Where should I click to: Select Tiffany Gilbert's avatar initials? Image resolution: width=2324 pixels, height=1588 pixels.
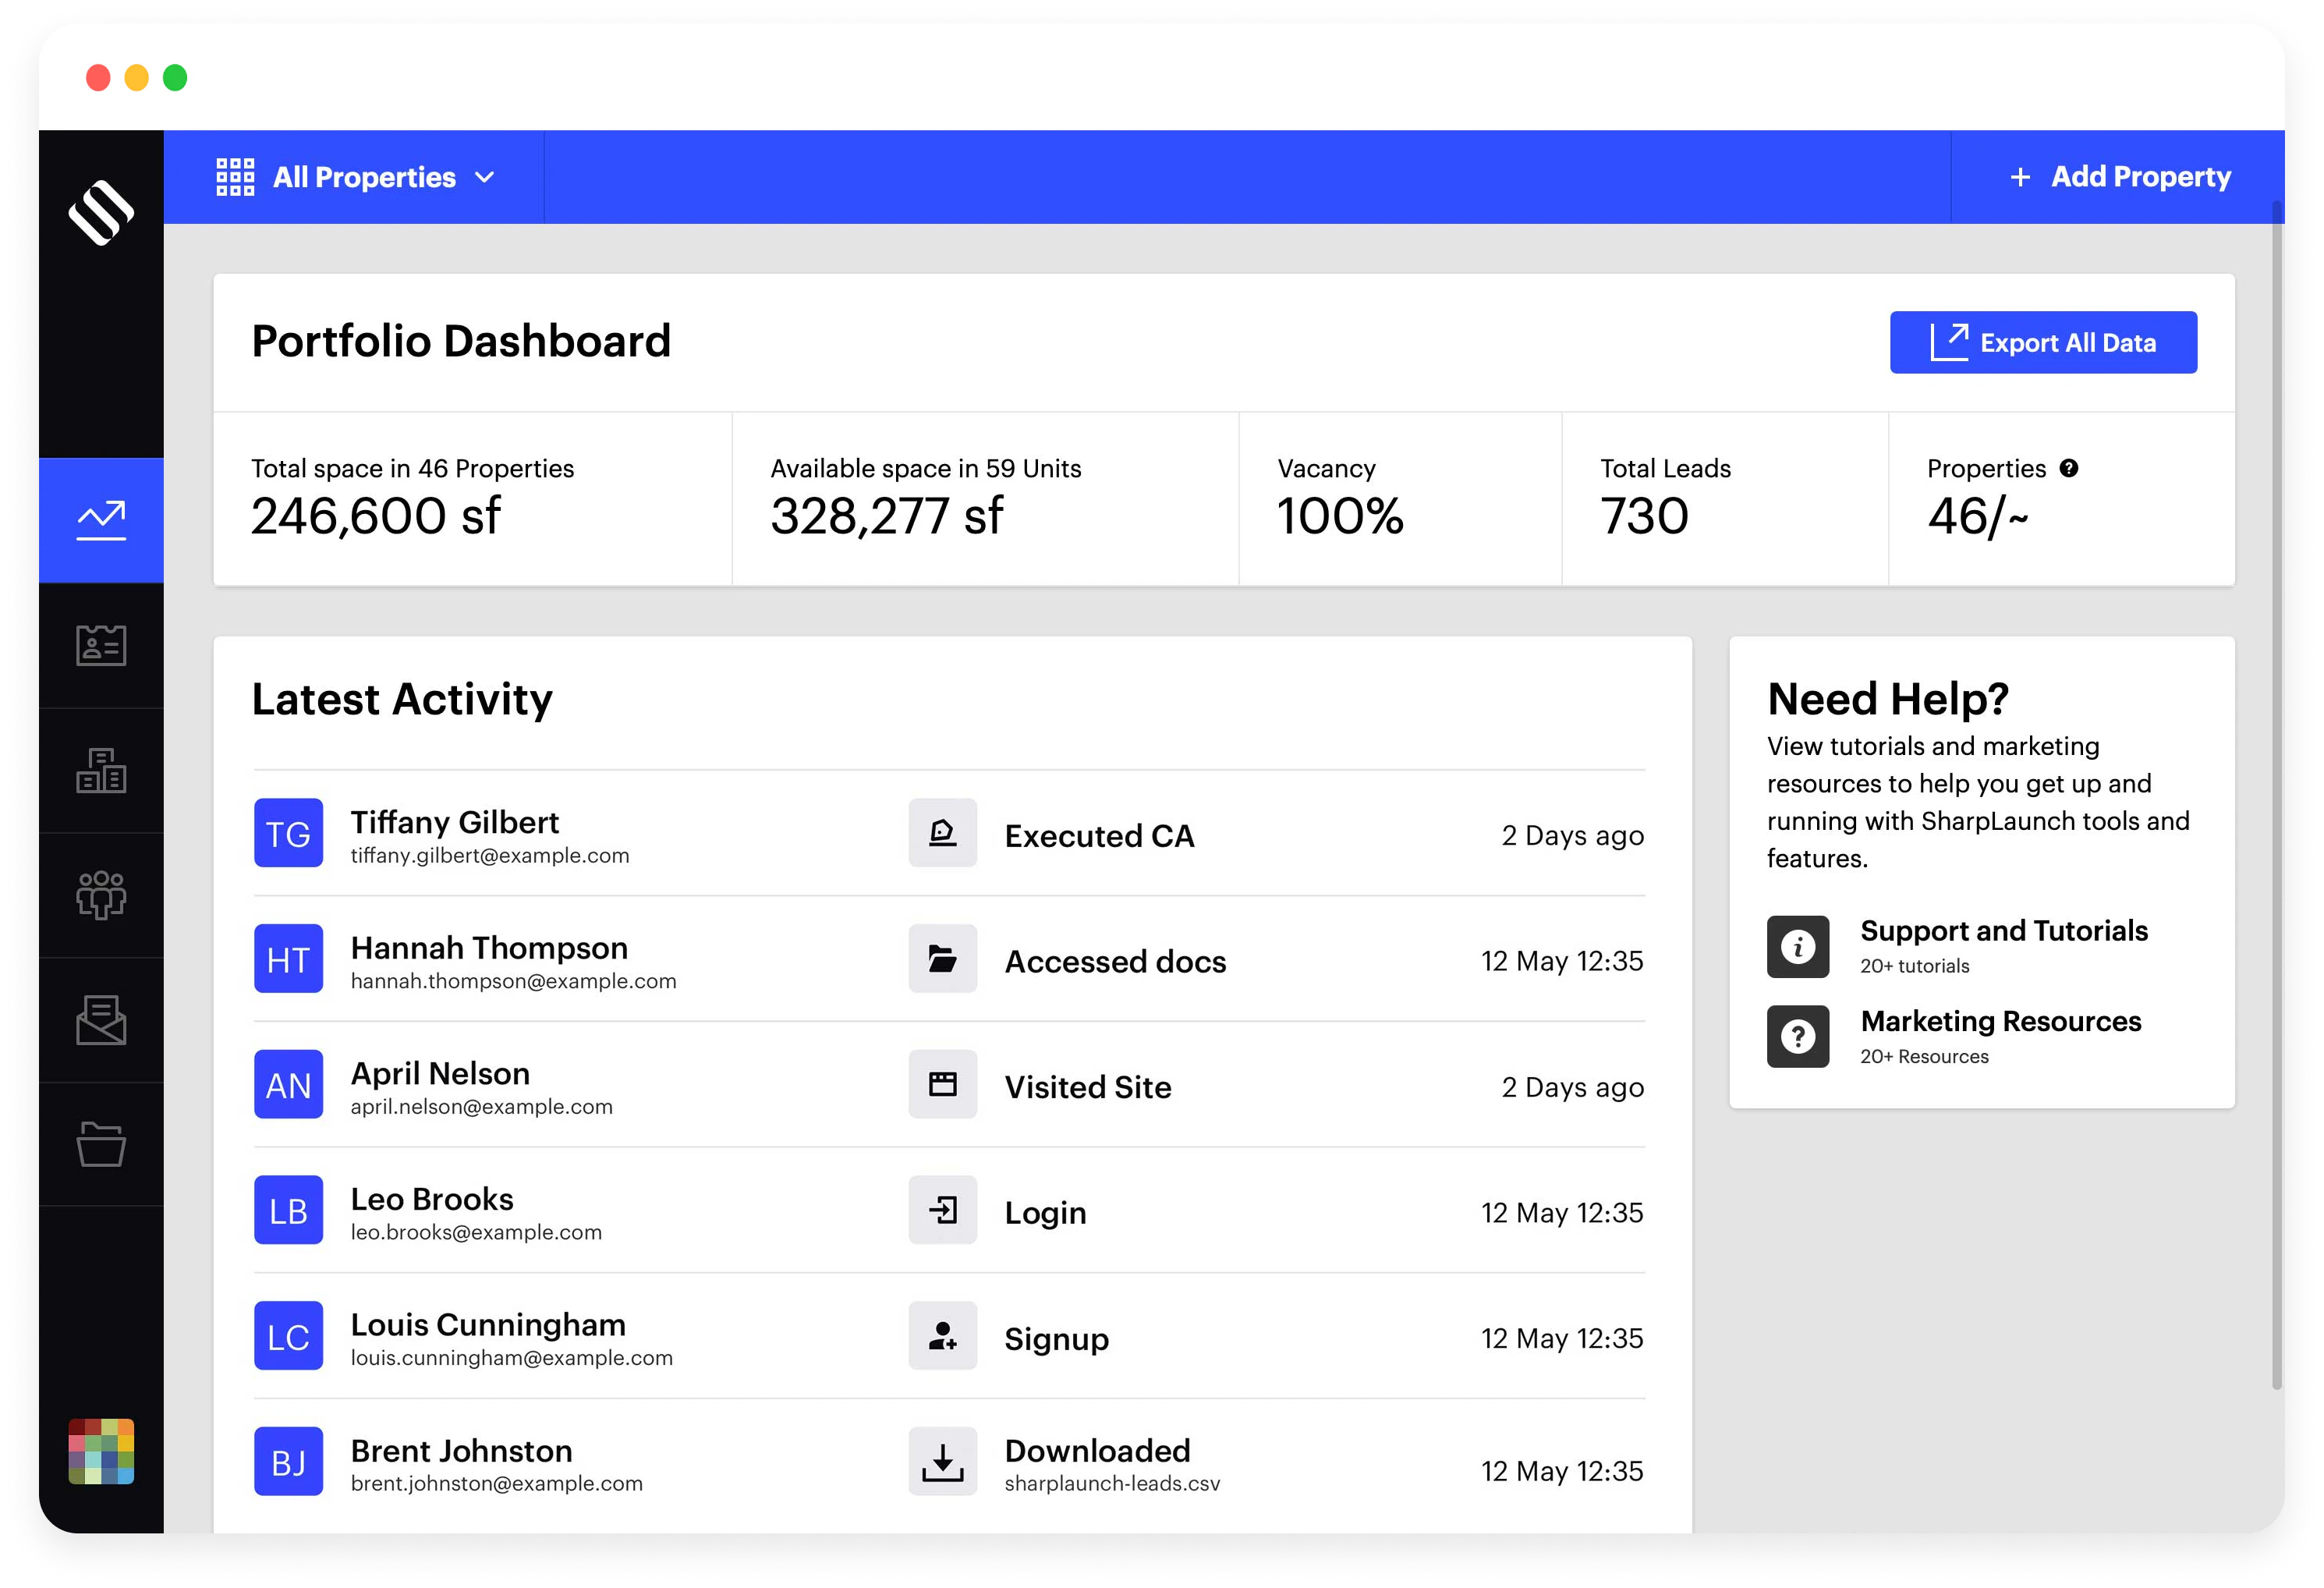[x=287, y=833]
